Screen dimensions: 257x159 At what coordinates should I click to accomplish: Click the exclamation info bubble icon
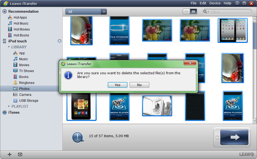[x=78, y=137]
